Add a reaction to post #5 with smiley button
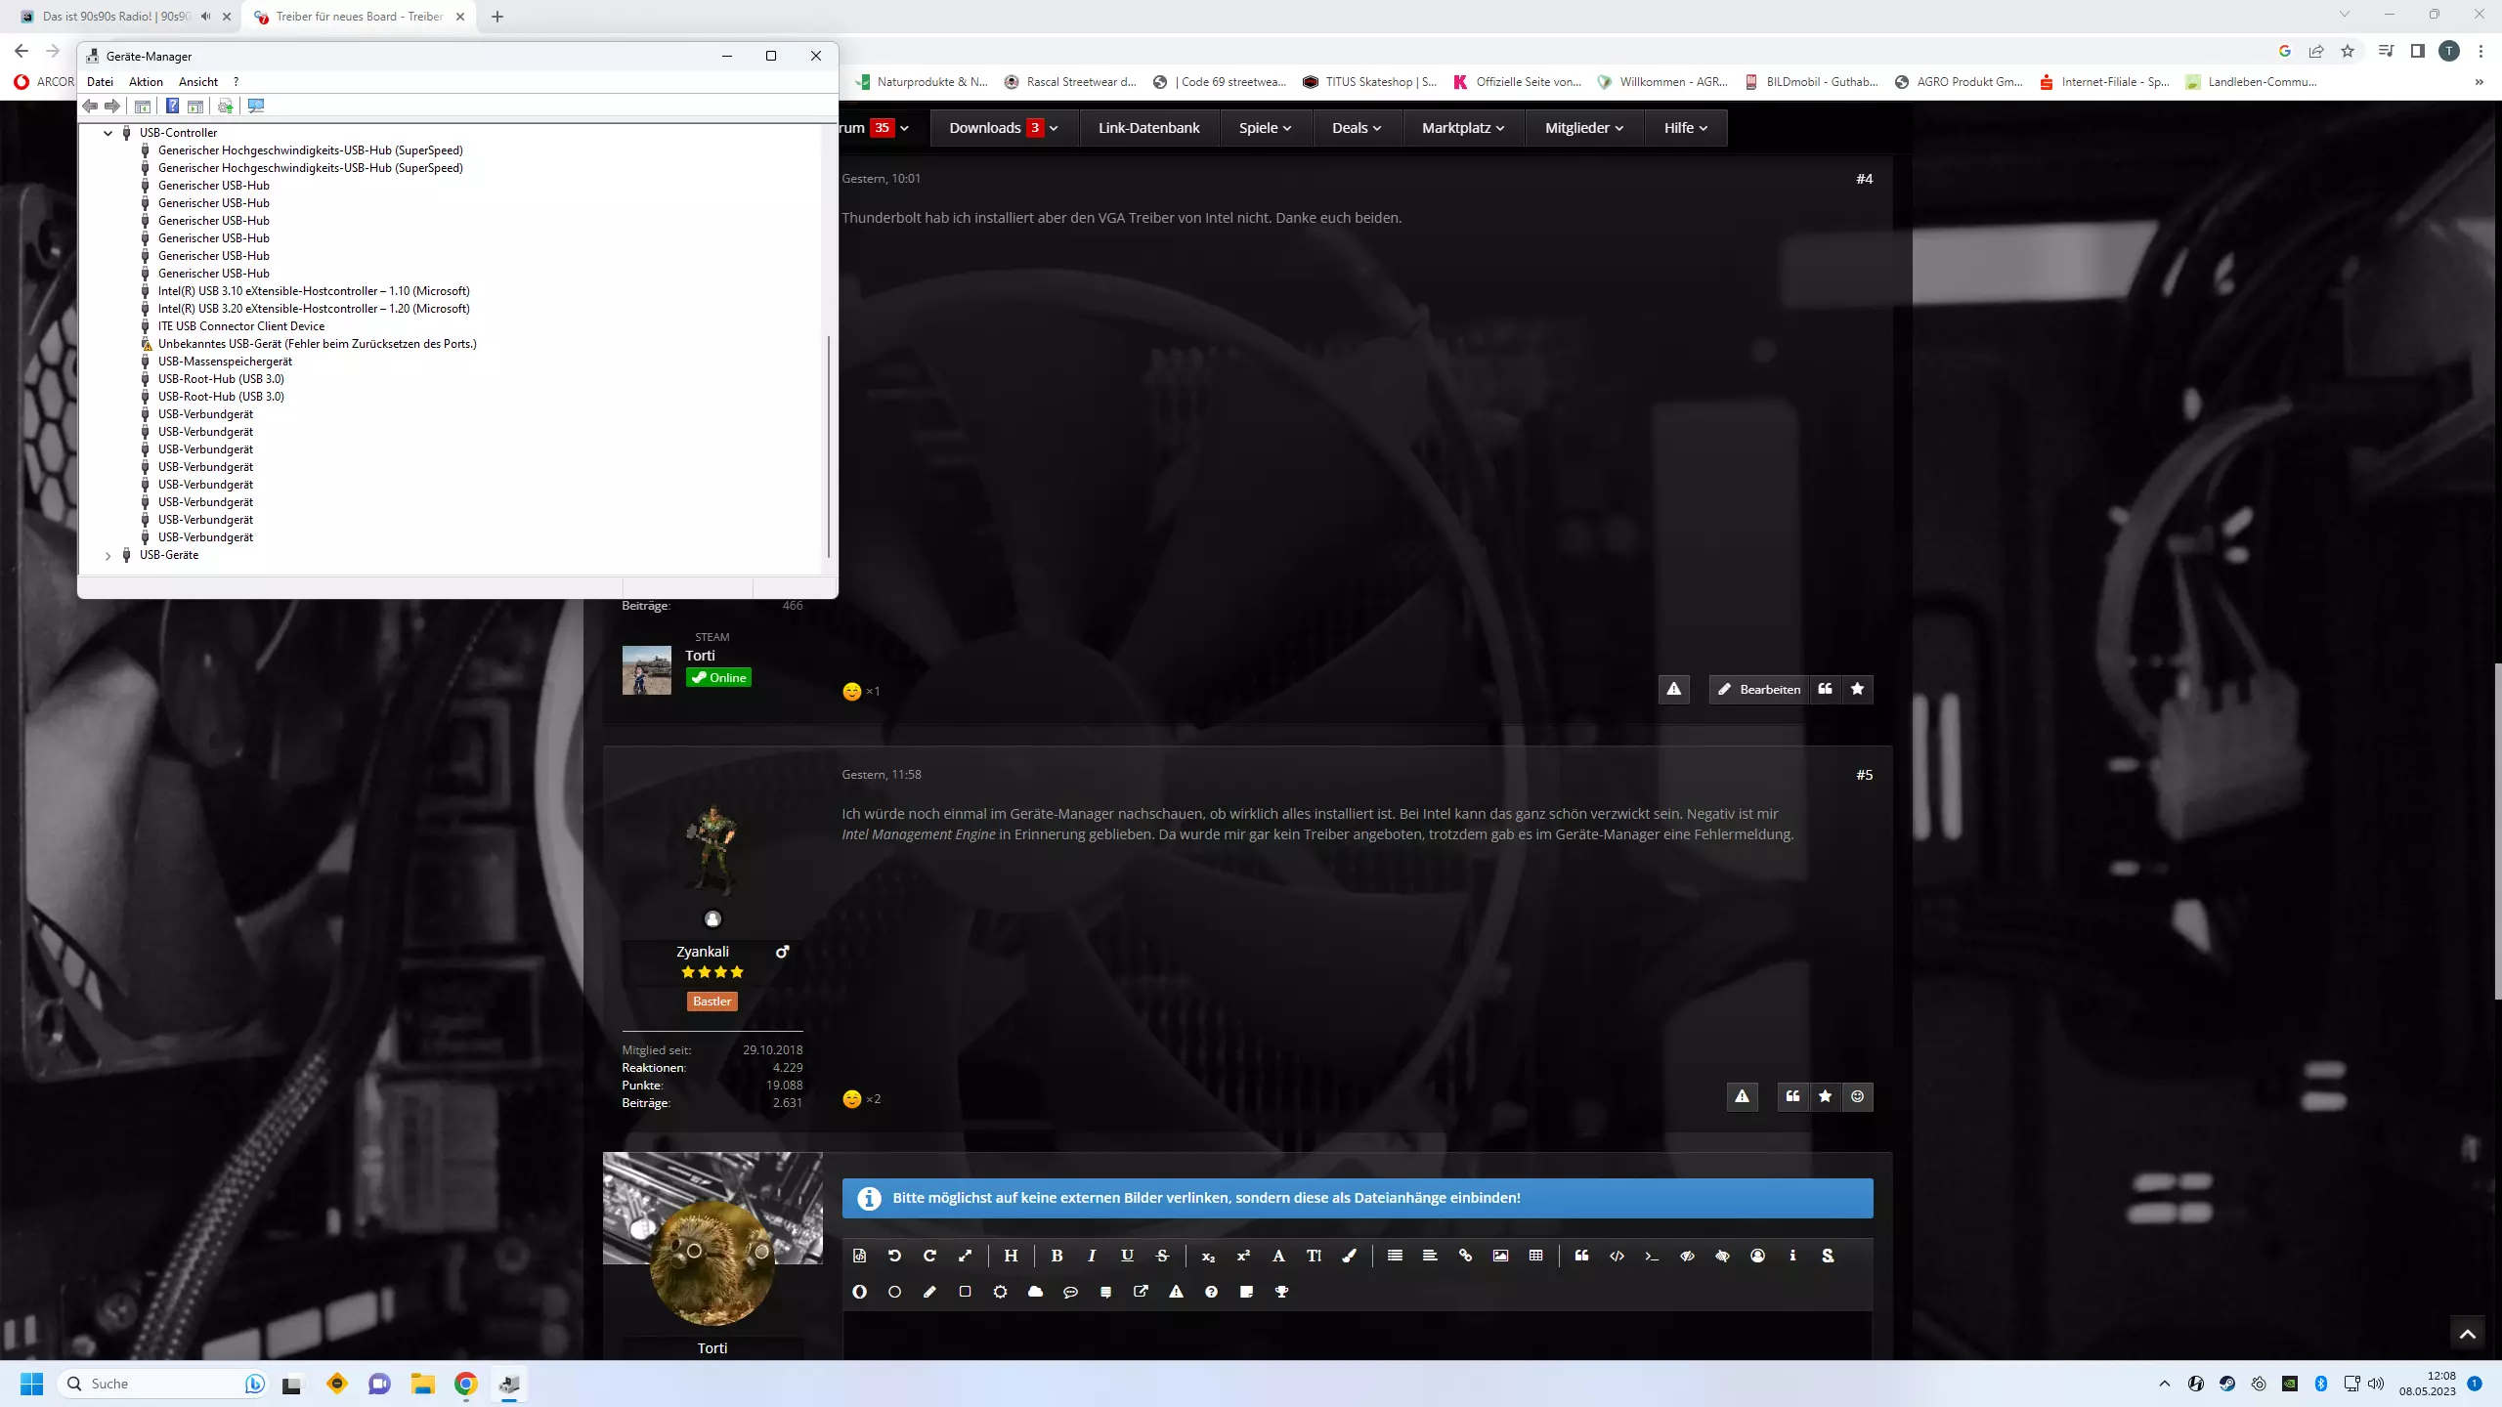Image resolution: width=2502 pixels, height=1407 pixels. (x=1857, y=1096)
